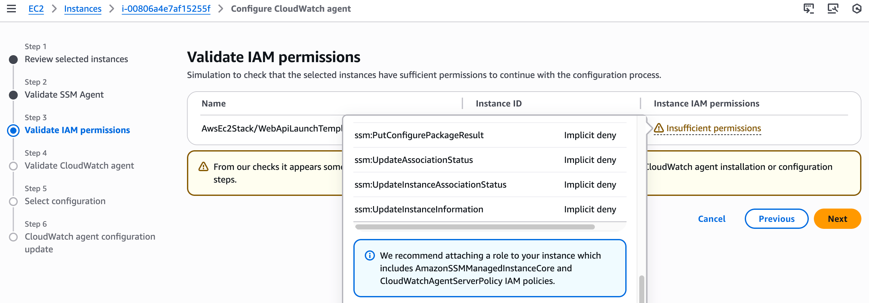869x303 pixels.
Task: Click the Cancel link
Action: 711,219
